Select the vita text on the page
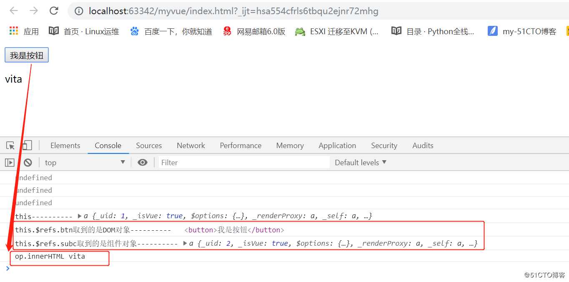This screenshot has height=282, width=569. (13, 79)
